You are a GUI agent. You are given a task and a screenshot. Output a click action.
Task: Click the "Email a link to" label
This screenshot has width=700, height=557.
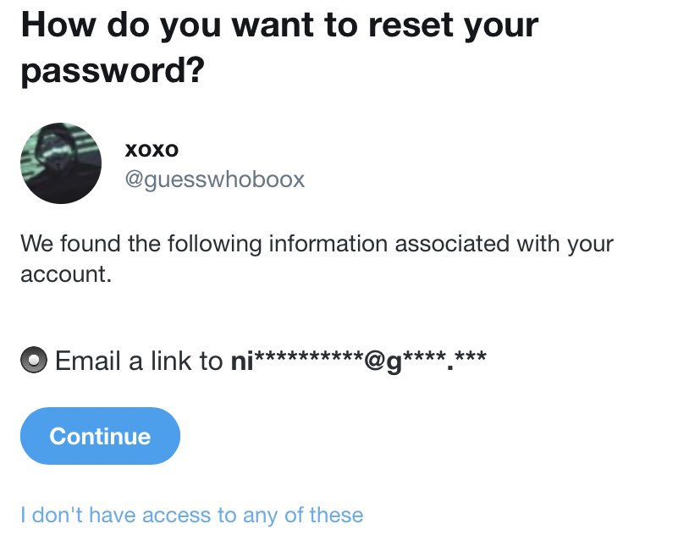[x=139, y=361]
